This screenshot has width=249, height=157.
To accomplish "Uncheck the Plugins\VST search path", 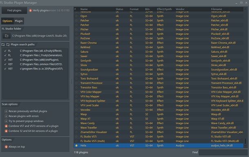I will click(5, 69).
